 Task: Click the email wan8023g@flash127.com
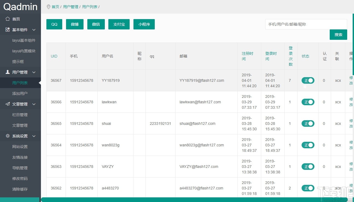click(x=202, y=145)
